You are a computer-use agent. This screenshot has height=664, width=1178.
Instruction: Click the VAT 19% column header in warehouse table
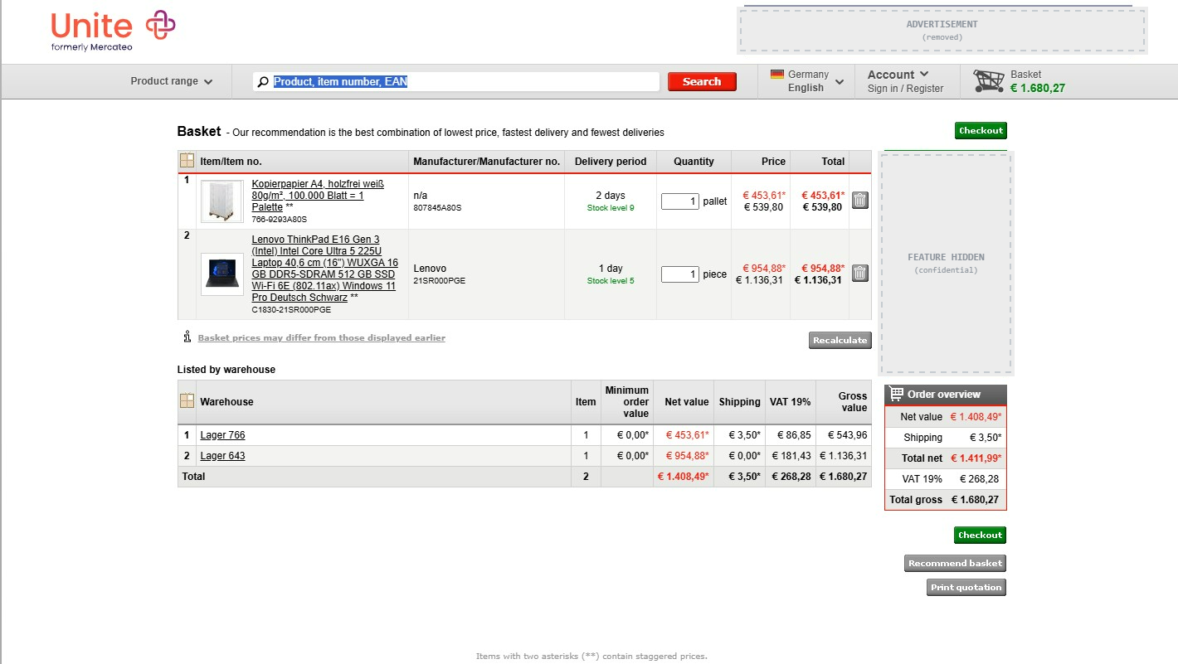click(791, 402)
